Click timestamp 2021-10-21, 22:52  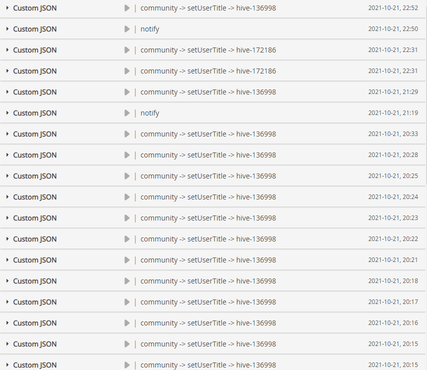pos(393,8)
